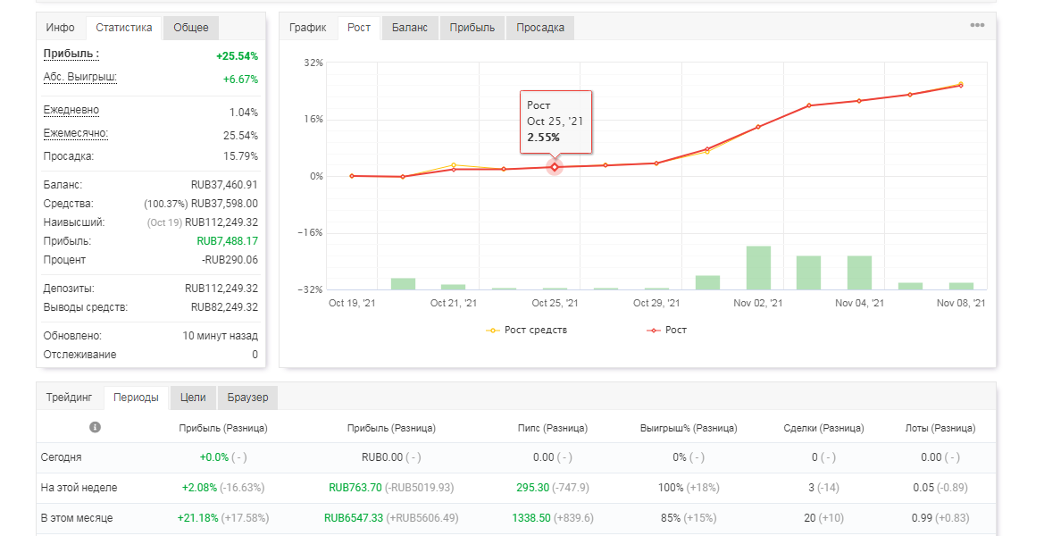
Task: Click the В этом месяце row label
Action: coord(77,518)
